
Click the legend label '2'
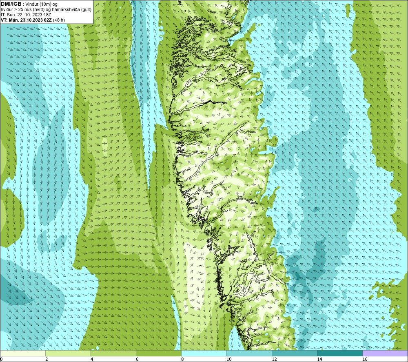(47, 359)
